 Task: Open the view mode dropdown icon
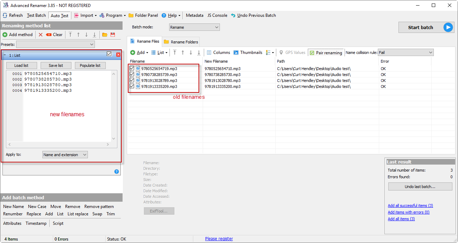270,53
